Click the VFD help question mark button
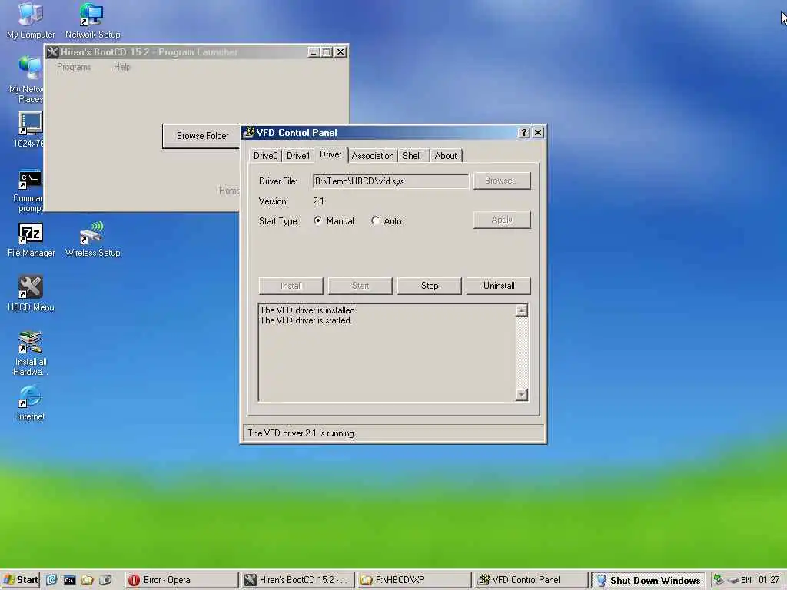Image resolution: width=787 pixels, height=590 pixels. click(523, 132)
